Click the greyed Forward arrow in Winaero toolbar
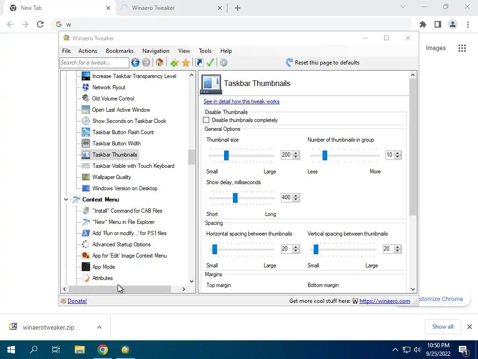This screenshot has width=478, height=359. pyautogui.click(x=146, y=63)
